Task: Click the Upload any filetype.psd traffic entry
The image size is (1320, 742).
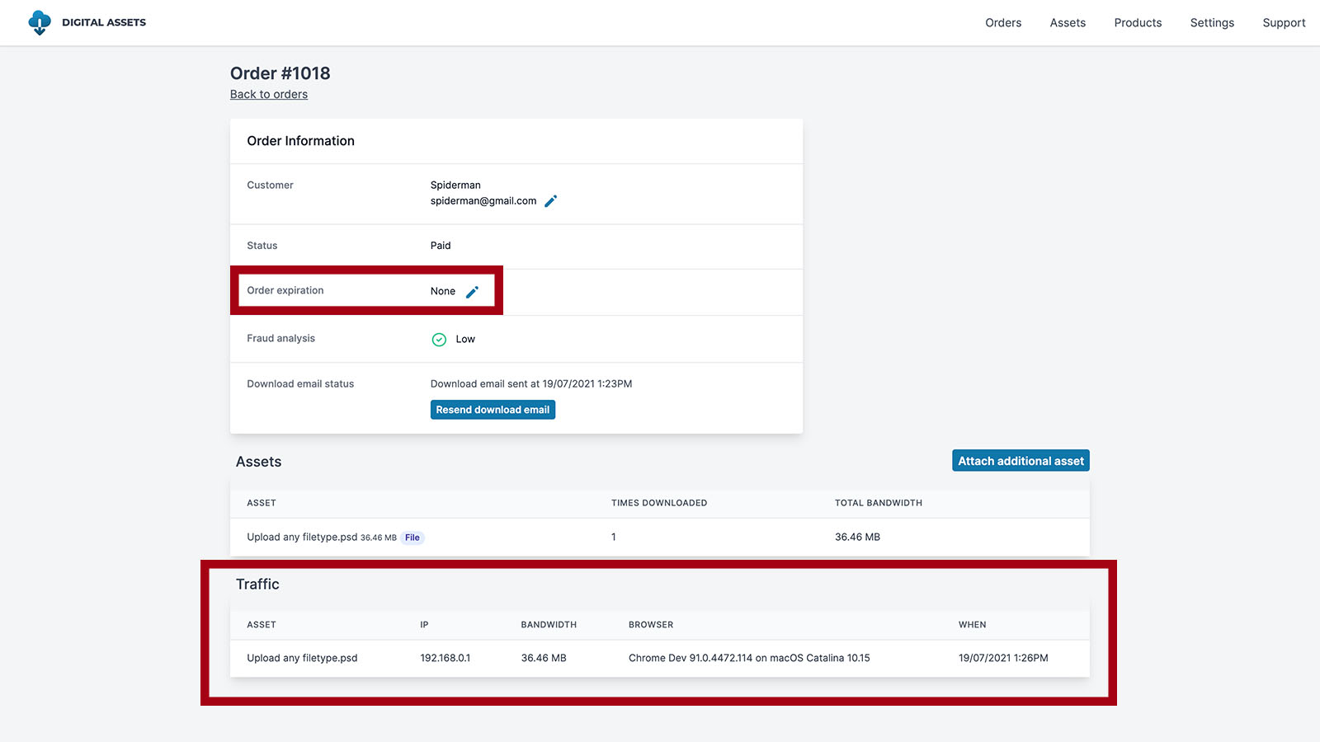Action: pyautogui.click(x=302, y=658)
